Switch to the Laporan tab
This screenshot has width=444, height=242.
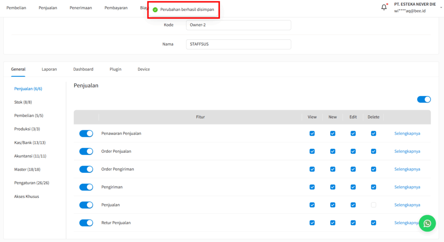[x=49, y=69]
